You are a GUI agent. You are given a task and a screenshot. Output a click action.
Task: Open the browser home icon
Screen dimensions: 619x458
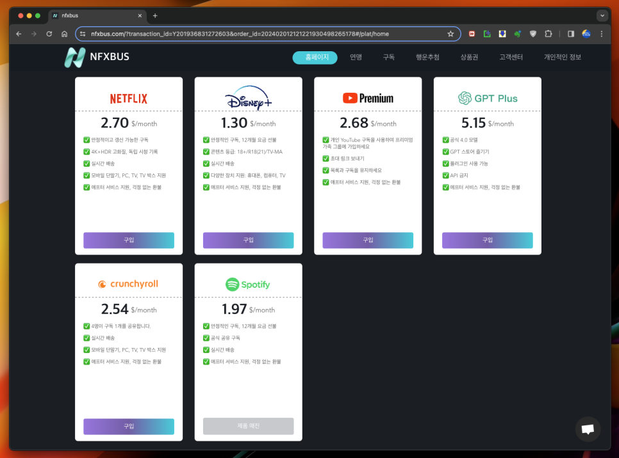[x=64, y=34]
